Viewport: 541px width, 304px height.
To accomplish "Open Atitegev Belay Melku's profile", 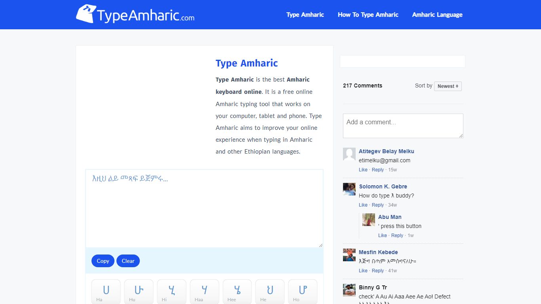I will tap(387, 151).
